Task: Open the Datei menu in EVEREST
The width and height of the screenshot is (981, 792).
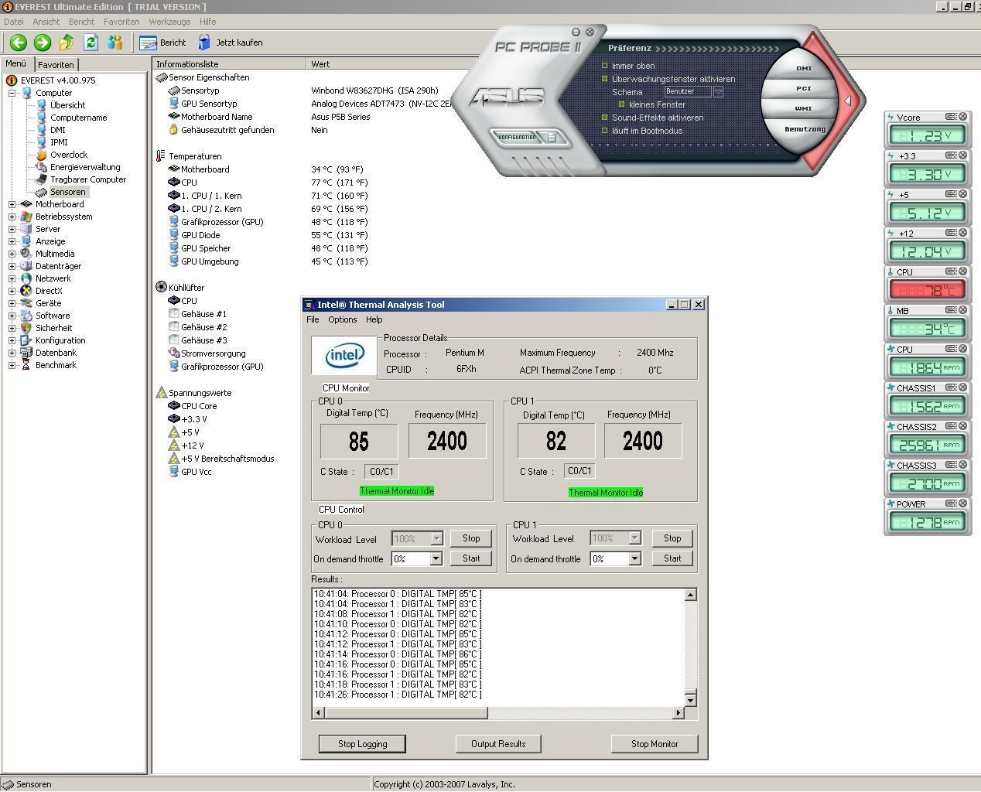Action: point(14,22)
